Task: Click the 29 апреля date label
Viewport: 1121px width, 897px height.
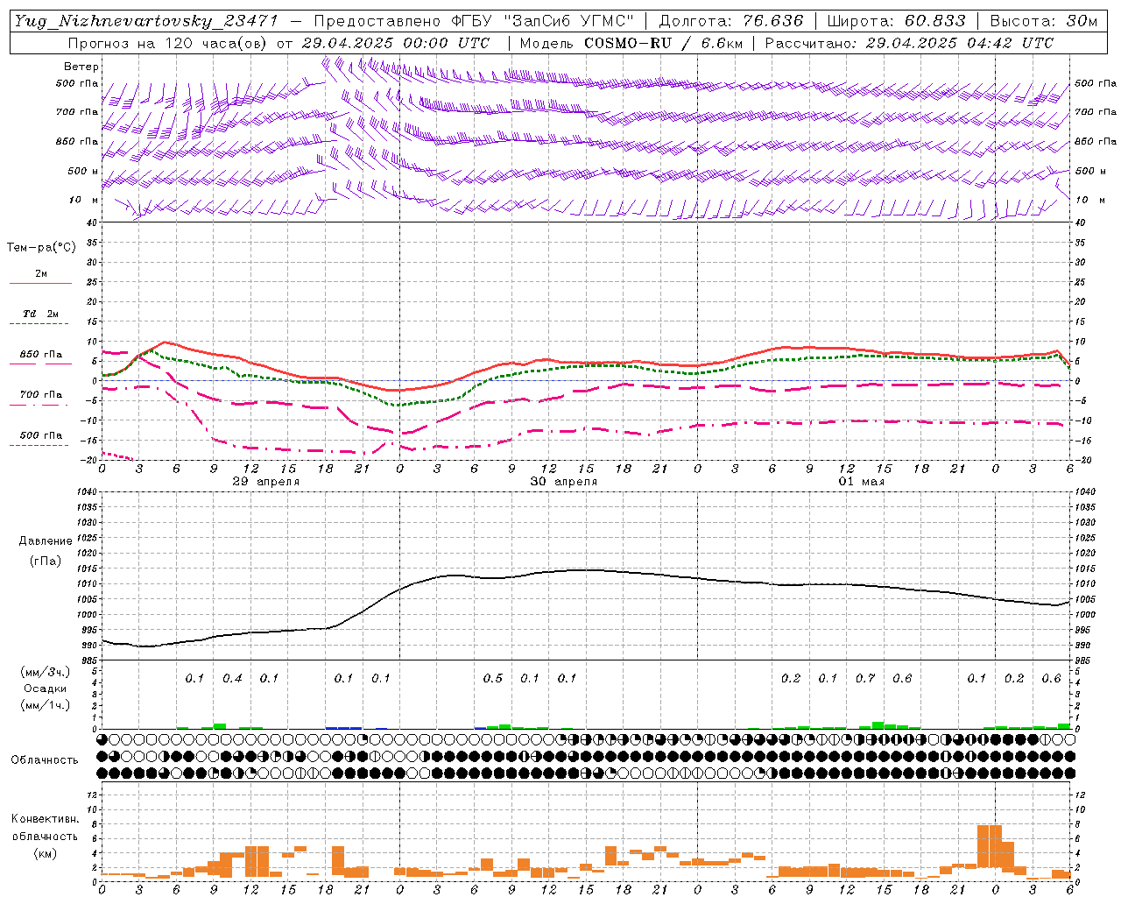Action: (266, 482)
